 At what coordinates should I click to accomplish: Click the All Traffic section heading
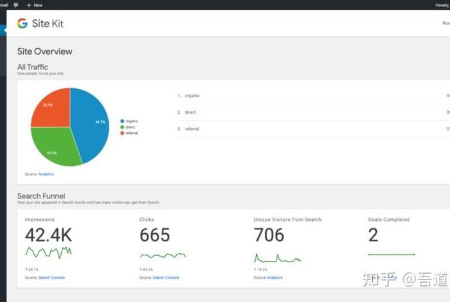pyautogui.click(x=33, y=67)
